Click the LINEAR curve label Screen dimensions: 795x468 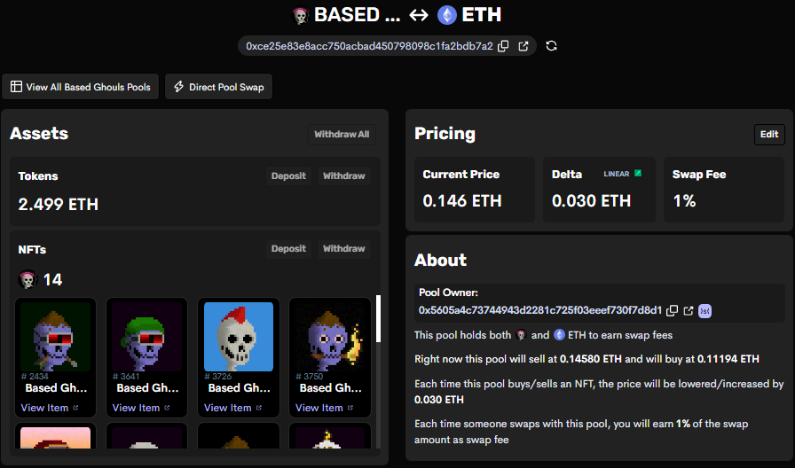click(616, 174)
